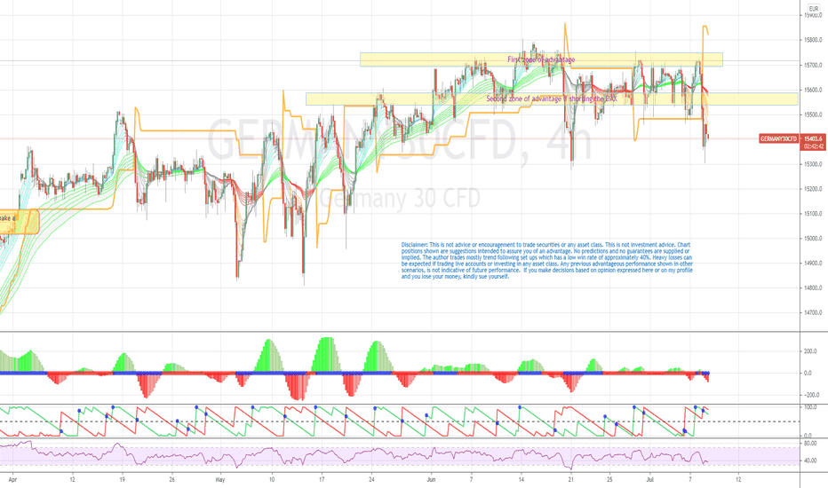Click the Jun date on time axis
Screen dimensions: 828x488
pos(432,479)
